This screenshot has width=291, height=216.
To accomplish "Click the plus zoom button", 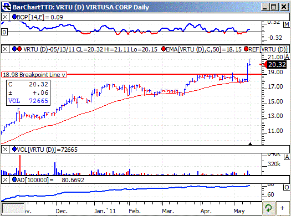I will pos(282,208).
